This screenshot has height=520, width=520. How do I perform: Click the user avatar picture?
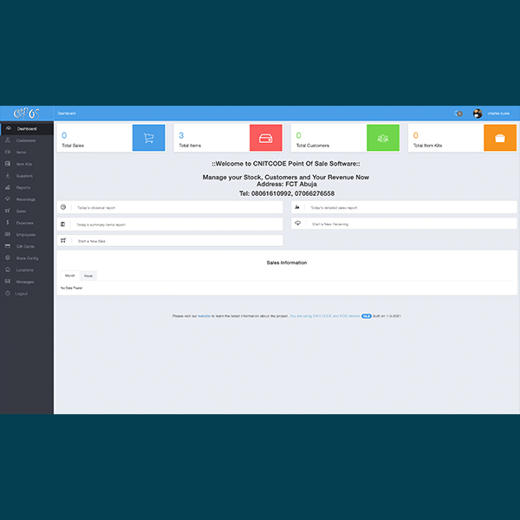click(478, 114)
